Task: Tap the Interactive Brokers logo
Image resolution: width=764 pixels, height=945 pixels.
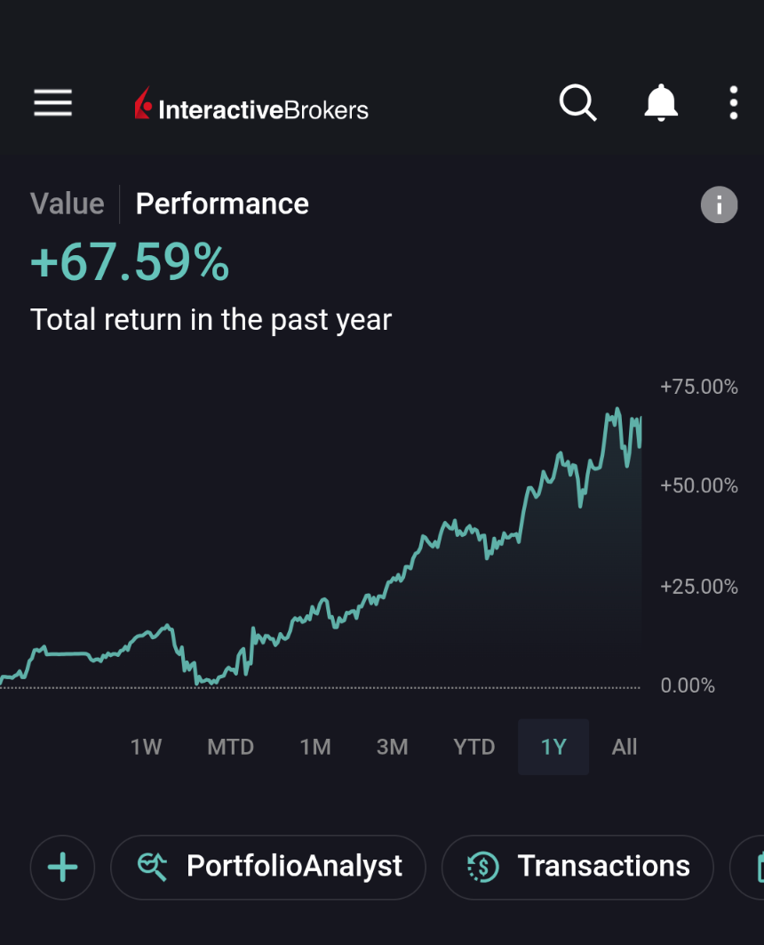Action: click(x=251, y=107)
